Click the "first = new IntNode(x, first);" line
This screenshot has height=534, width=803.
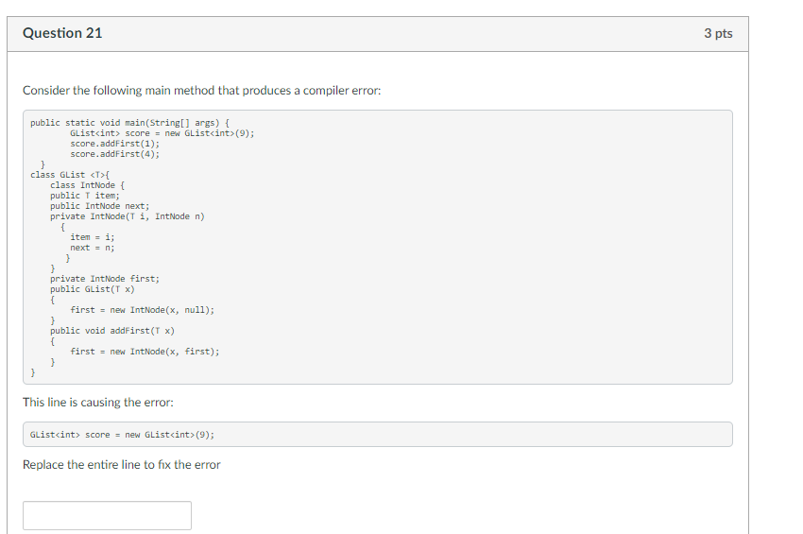[x=145, y=352]
